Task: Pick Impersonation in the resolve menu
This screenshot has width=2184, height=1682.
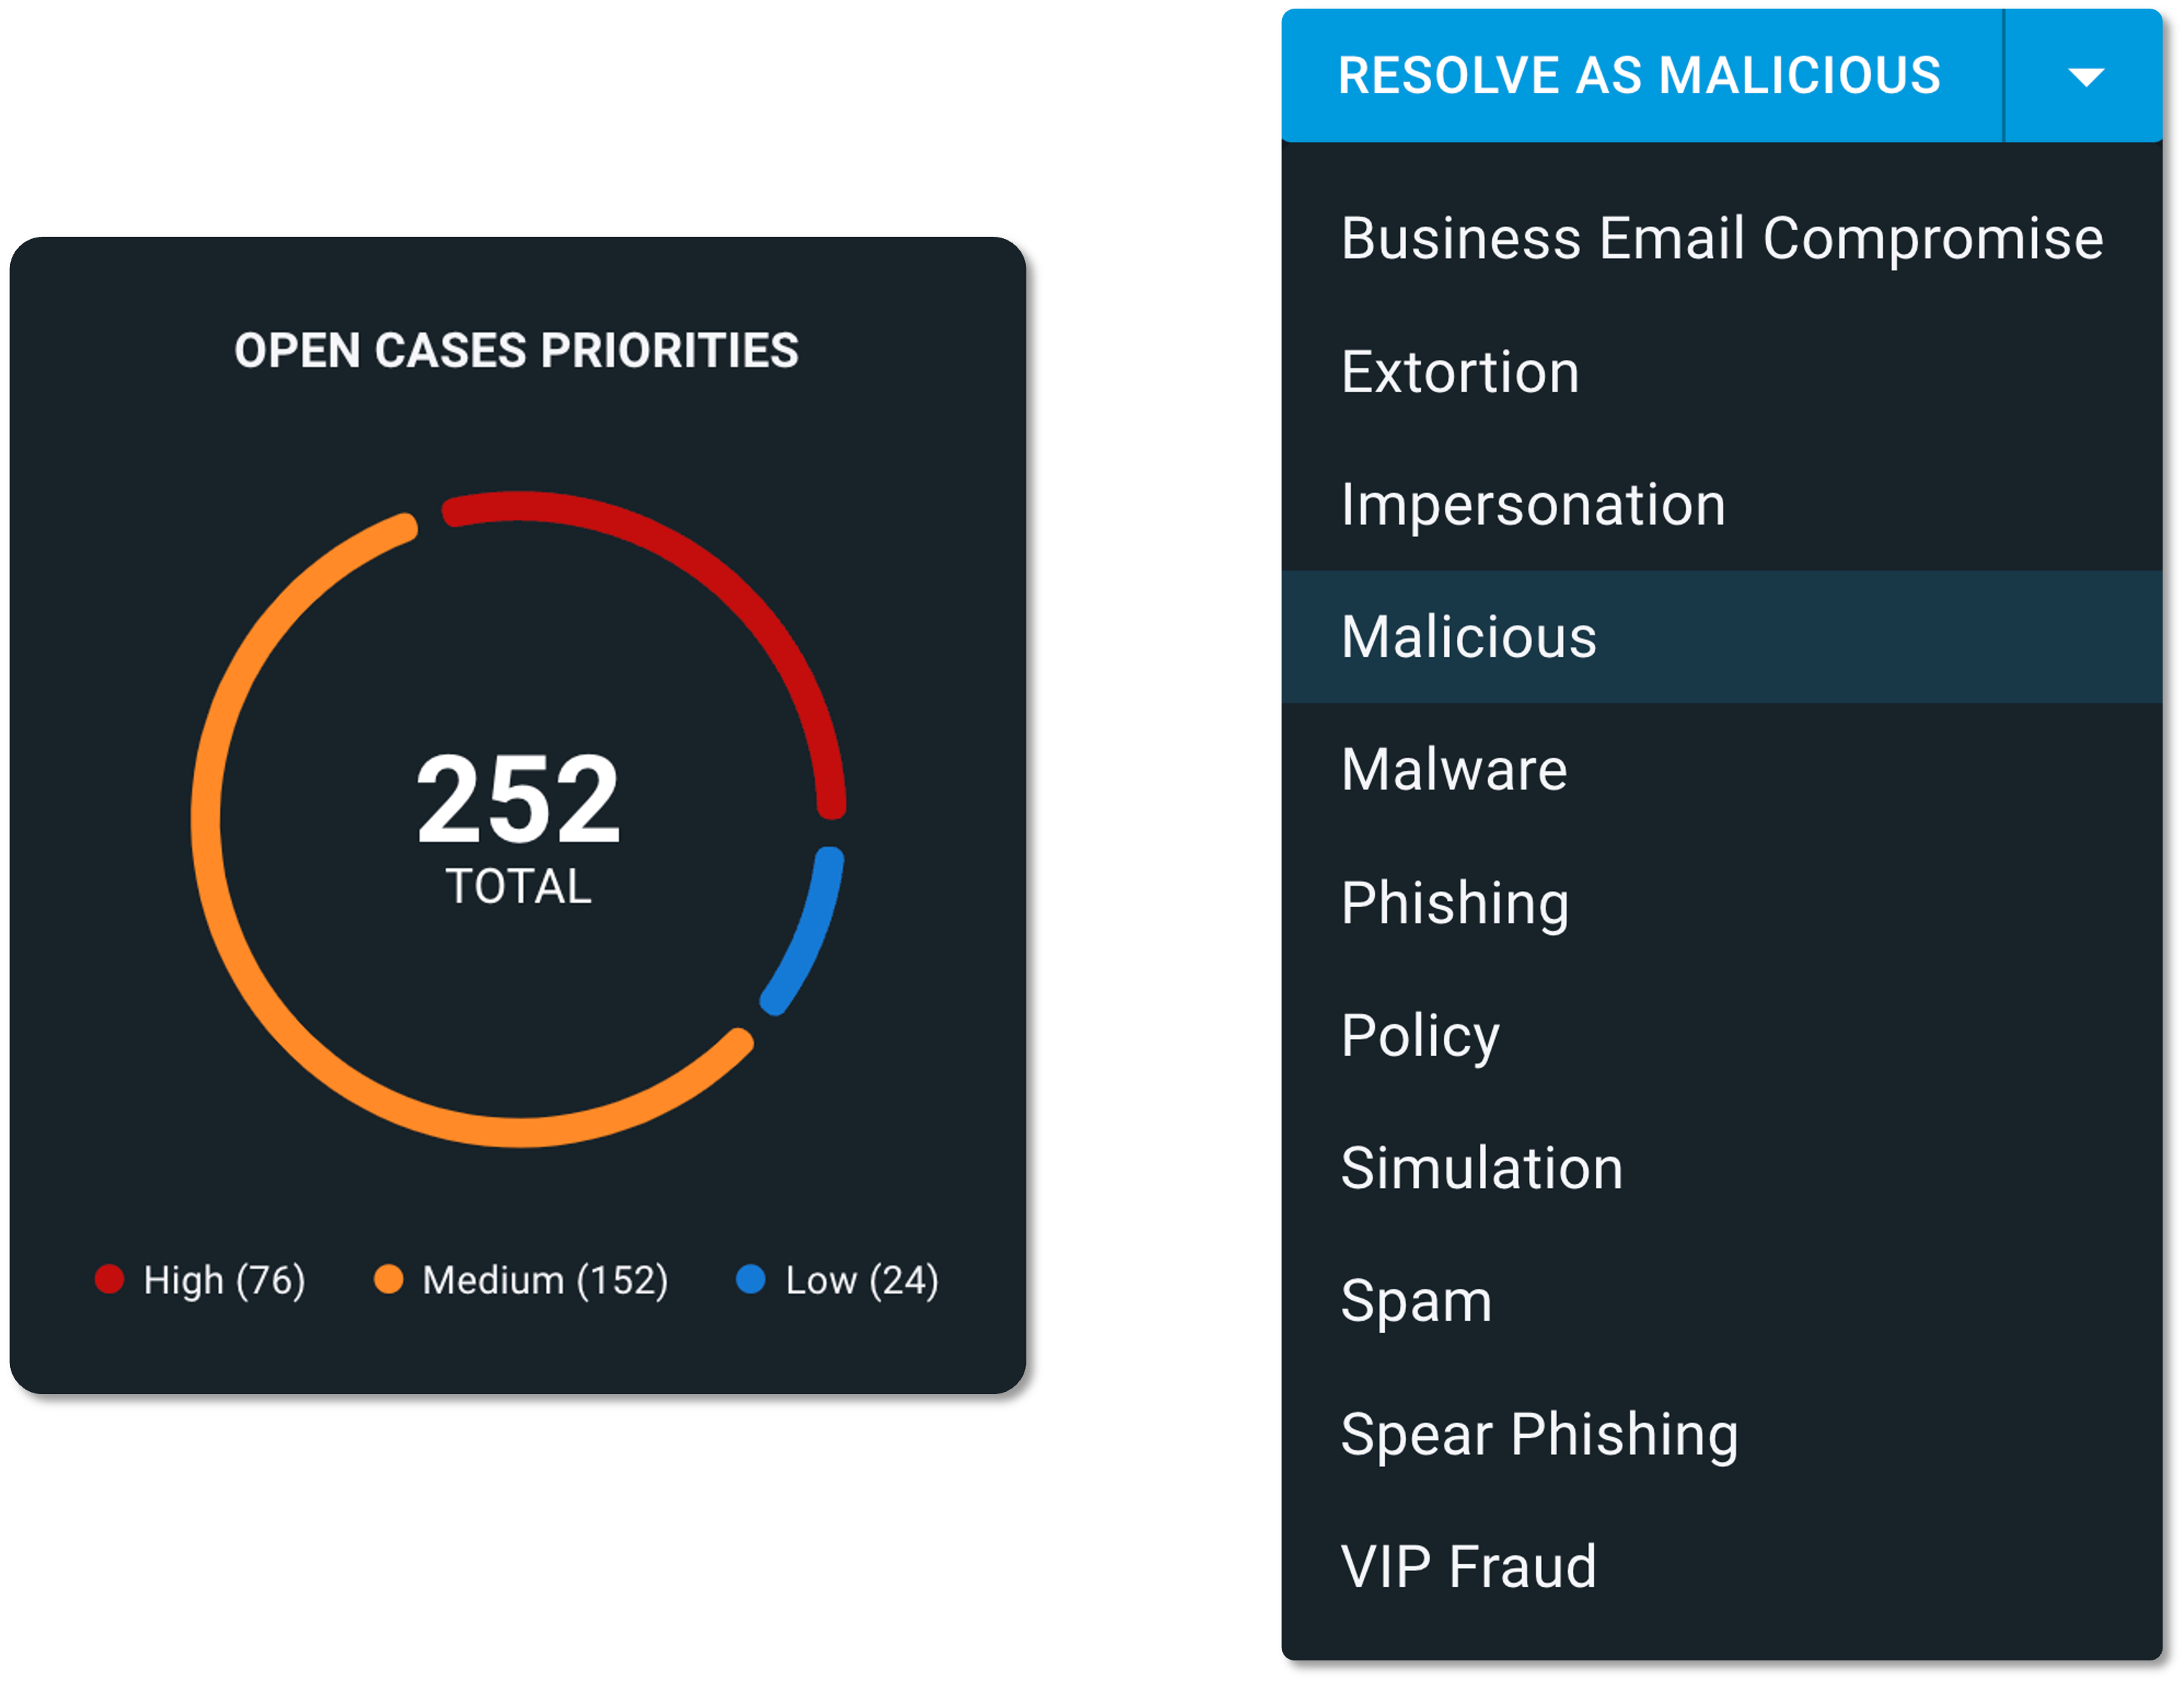Action: (1722, 505)
